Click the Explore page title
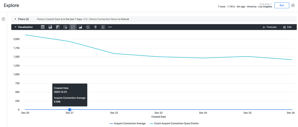This screenshot has height=127, width=298. pyautogui.click(x=11, y=5)
